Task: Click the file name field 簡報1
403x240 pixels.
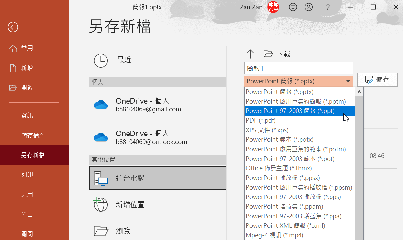Action: [299, 68]
